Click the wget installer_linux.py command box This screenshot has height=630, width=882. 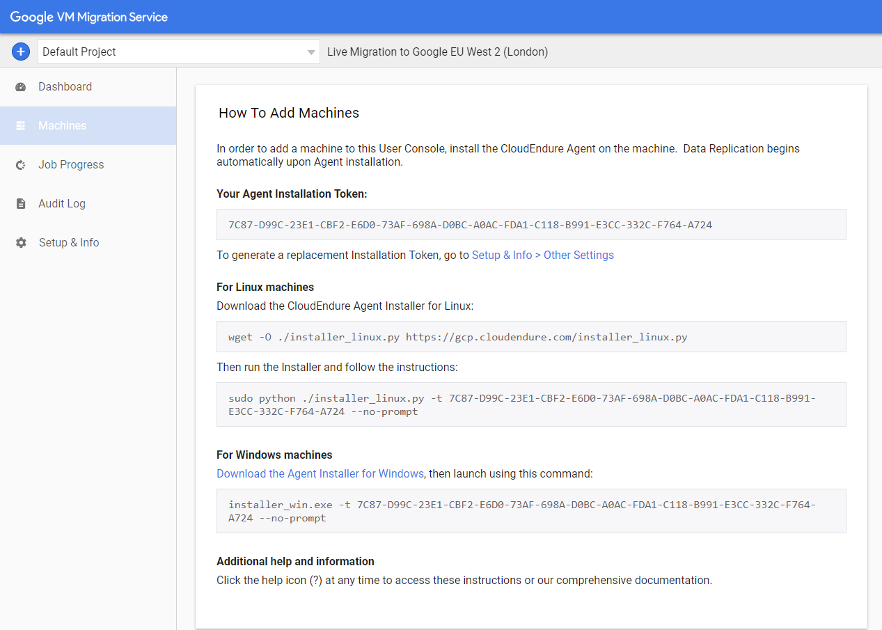531,337
